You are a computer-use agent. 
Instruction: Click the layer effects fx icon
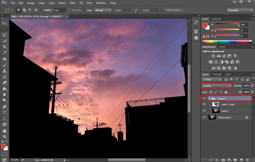coord(217,159)
